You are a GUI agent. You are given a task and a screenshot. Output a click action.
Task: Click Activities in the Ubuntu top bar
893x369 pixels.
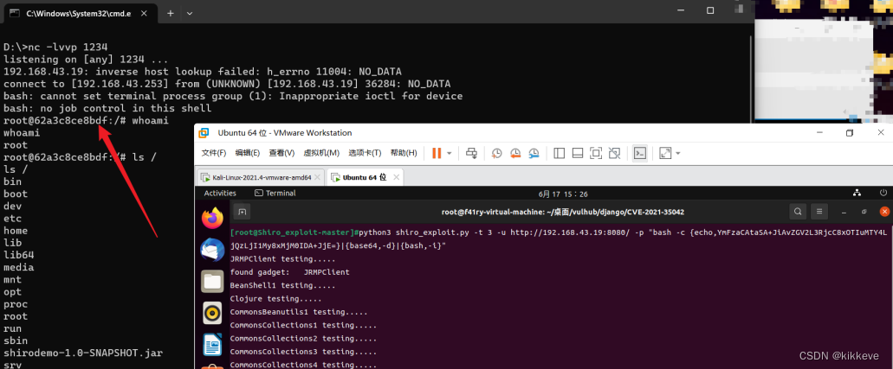220,194
